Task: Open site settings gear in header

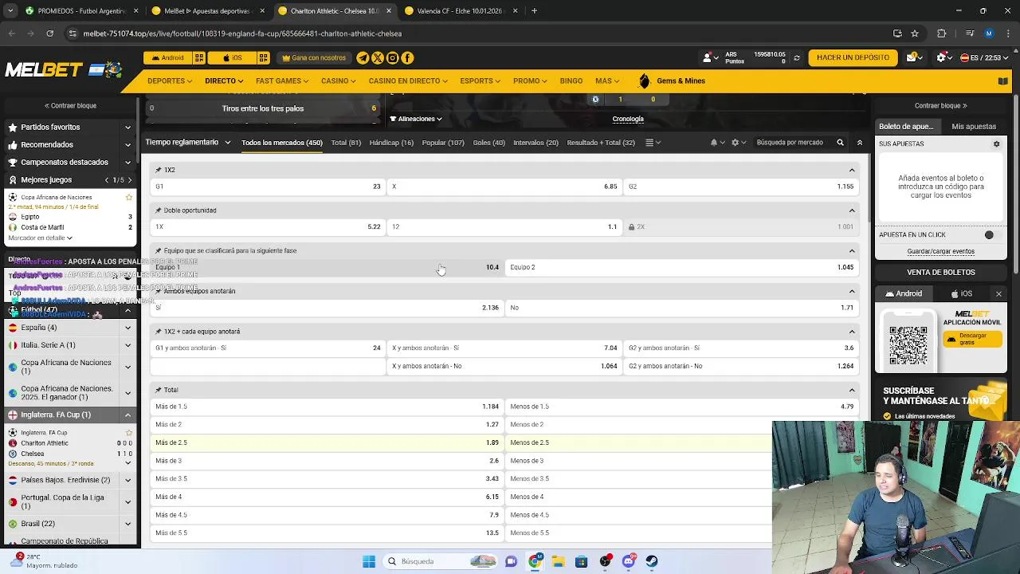Action: click(943, 57)
